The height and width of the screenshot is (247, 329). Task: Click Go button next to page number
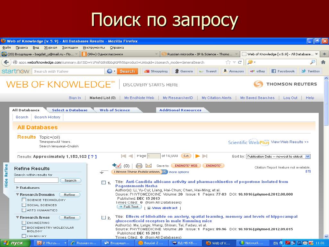coord(186,156)
